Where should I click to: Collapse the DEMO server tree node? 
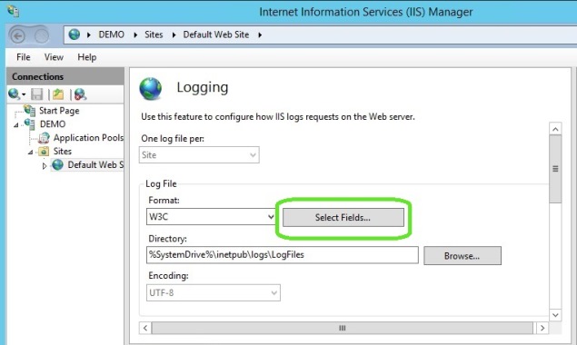click(16, 125)
